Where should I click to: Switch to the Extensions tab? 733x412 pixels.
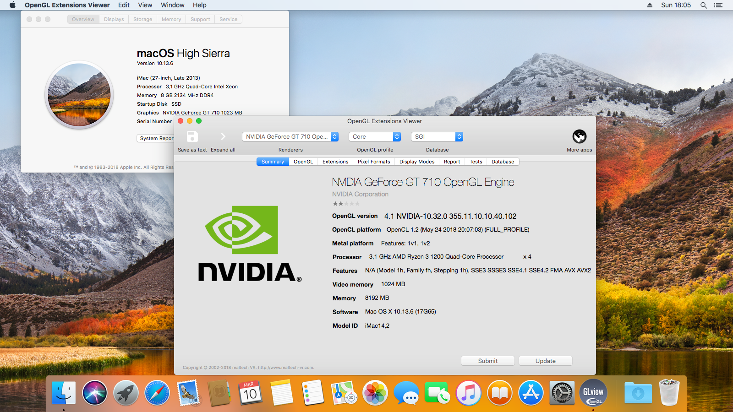pyautogui.click(x=335, y=162)
